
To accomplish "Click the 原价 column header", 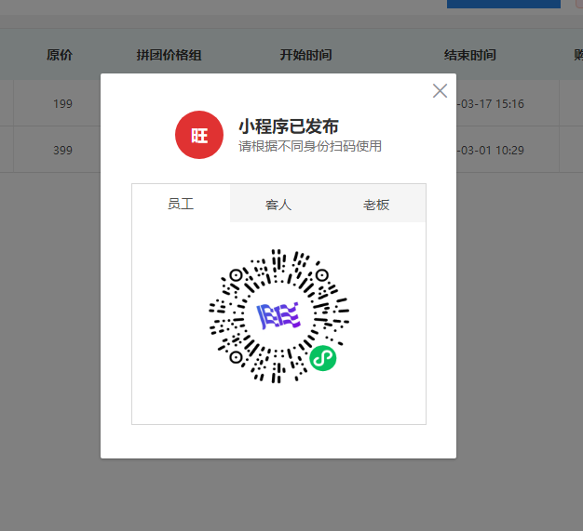I will [x=60, y=55].
